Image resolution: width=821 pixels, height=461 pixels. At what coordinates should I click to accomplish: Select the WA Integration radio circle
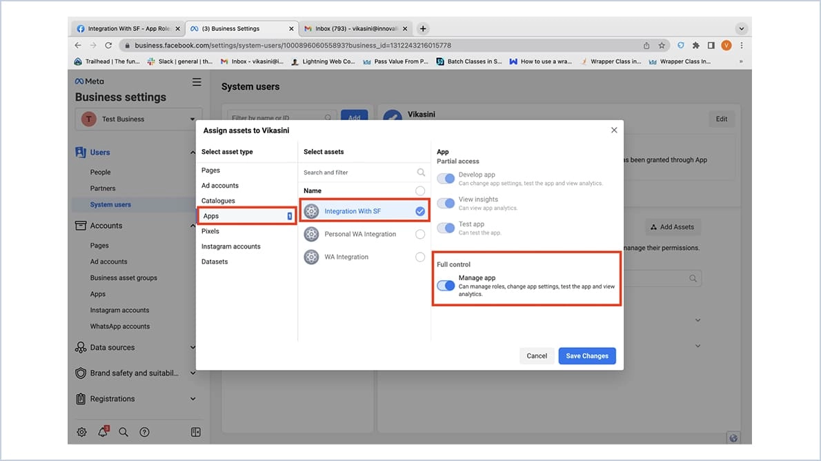pyautogui.click(x=420, y=257)
